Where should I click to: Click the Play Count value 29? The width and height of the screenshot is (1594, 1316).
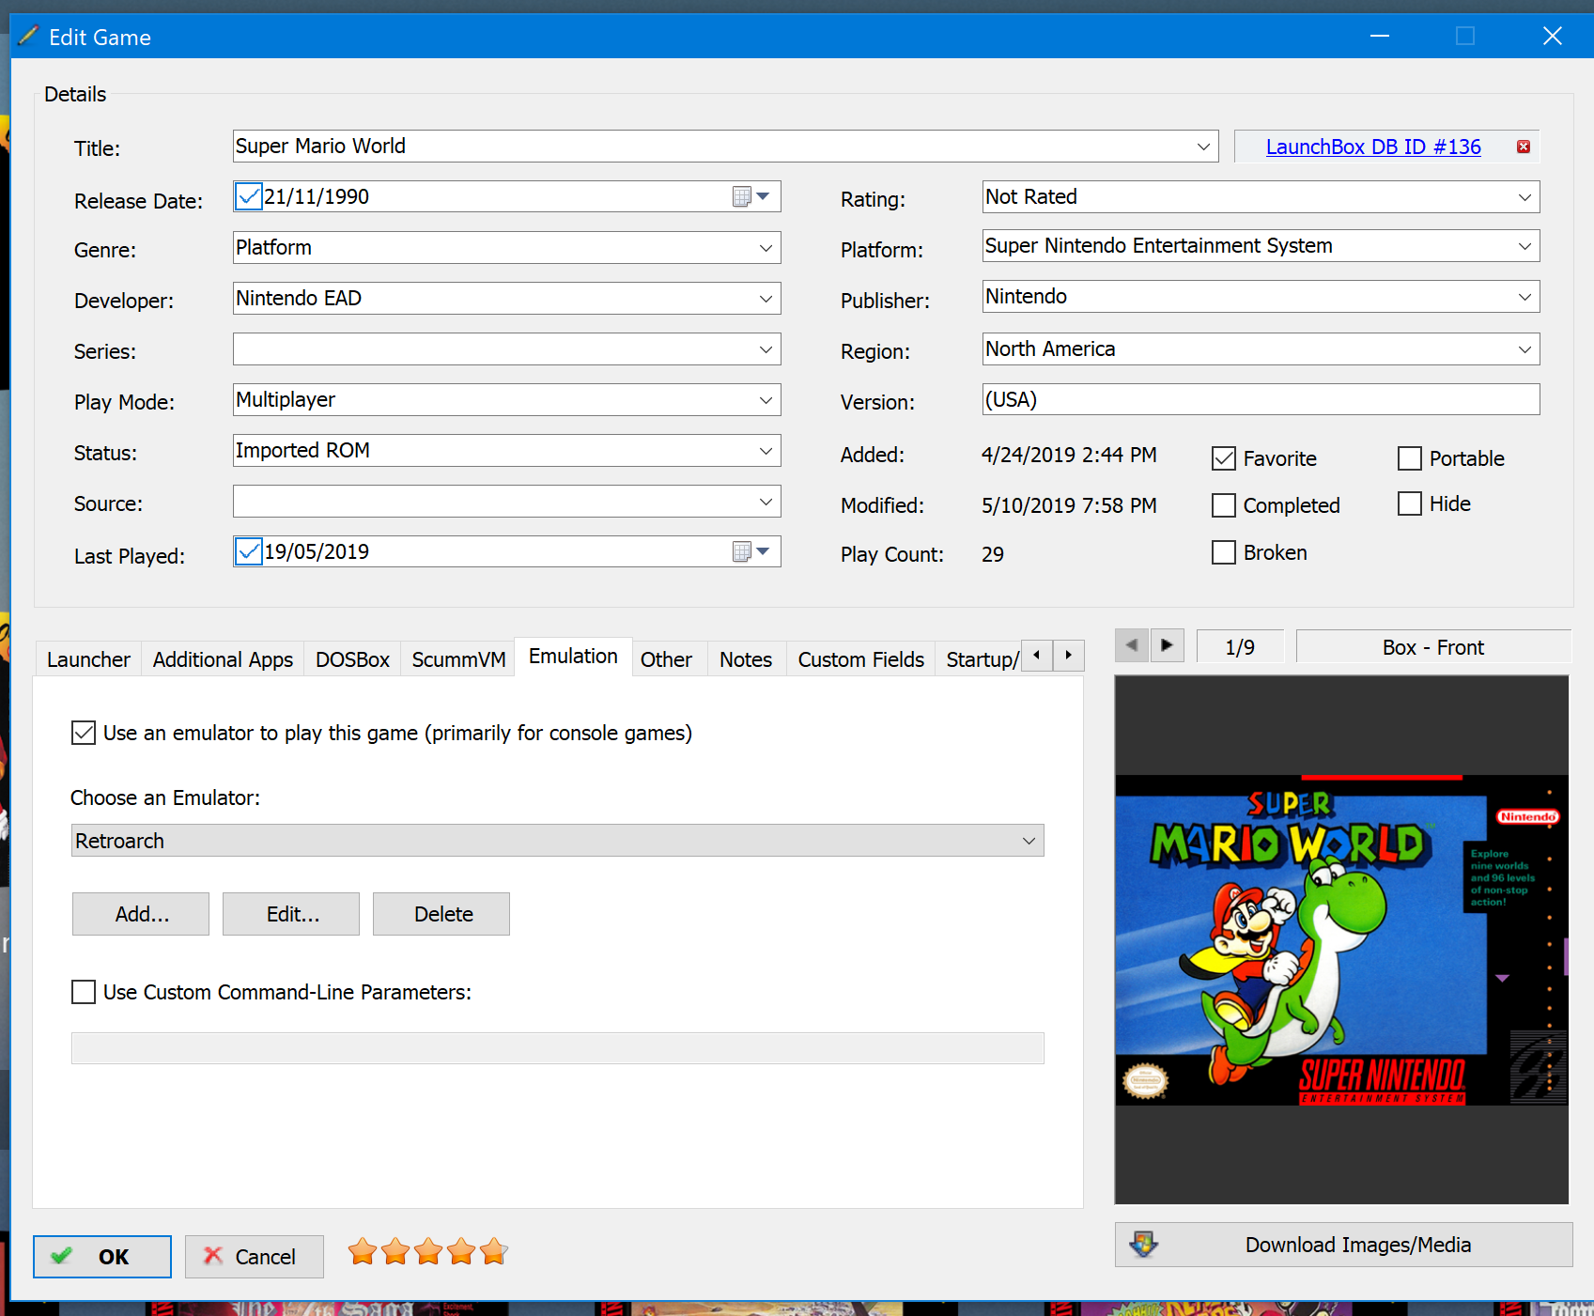[993, 554]
